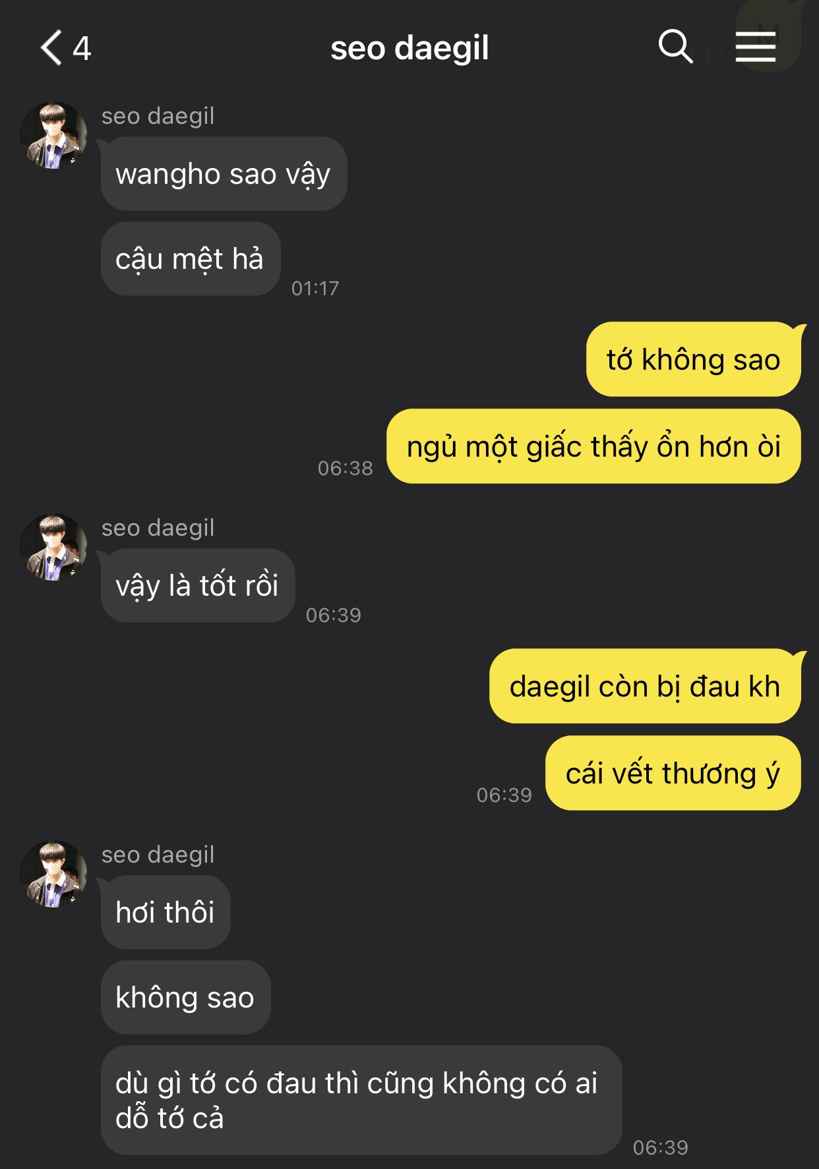This screenshot has height=1169, width=819.
Task: Open the search magnifier icon
Action: (x=675, y=46)
